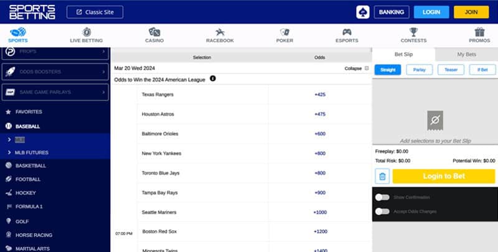Pick New York Yankees +800 odds
498x252 pixels.
[x=320, y=153]
